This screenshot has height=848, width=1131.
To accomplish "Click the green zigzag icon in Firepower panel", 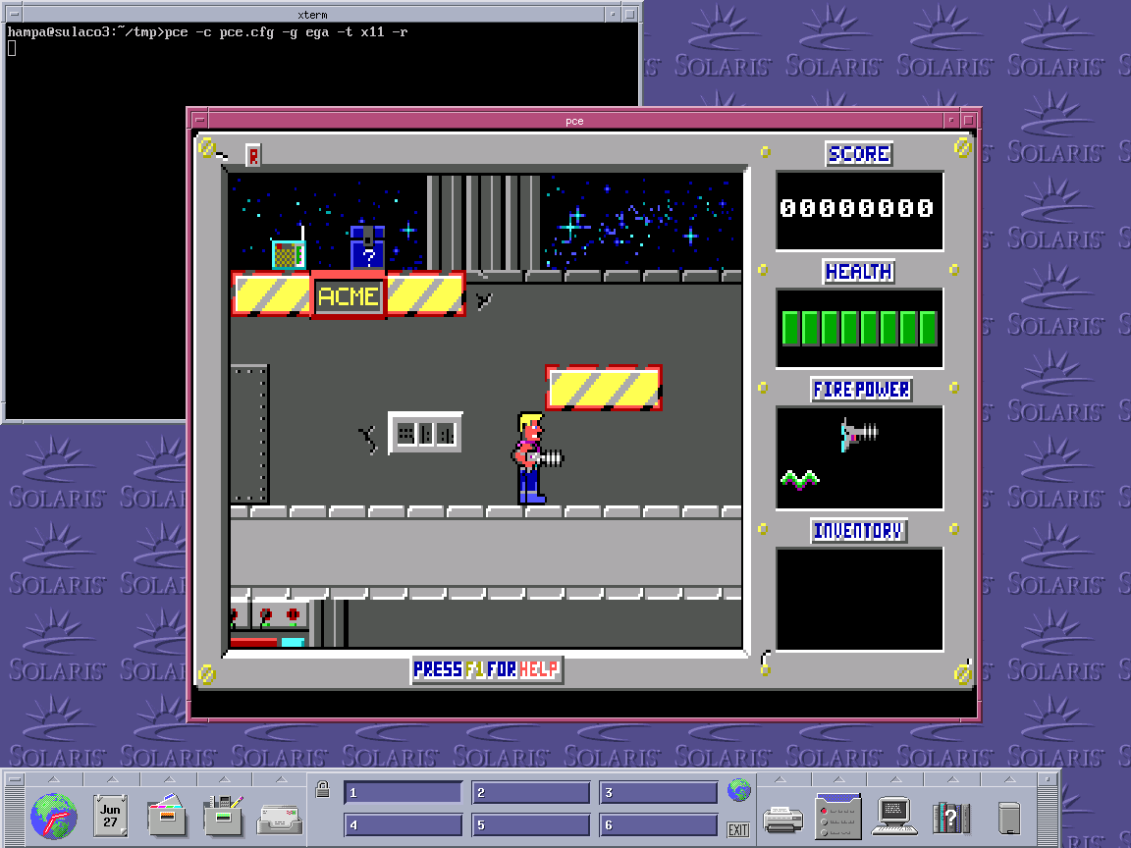I will click(x=800, y=479).
